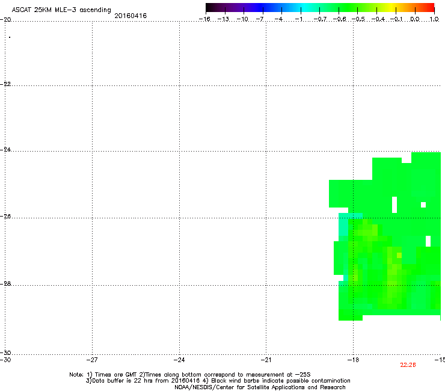Viewport: 445px width, 391px height.
Task: Click the latitude label -28
Action: click(5, 284)
